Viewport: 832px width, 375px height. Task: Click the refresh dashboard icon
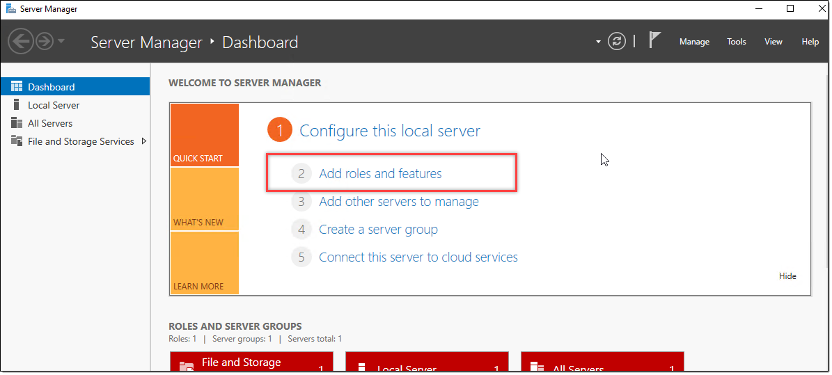point(617,42)
